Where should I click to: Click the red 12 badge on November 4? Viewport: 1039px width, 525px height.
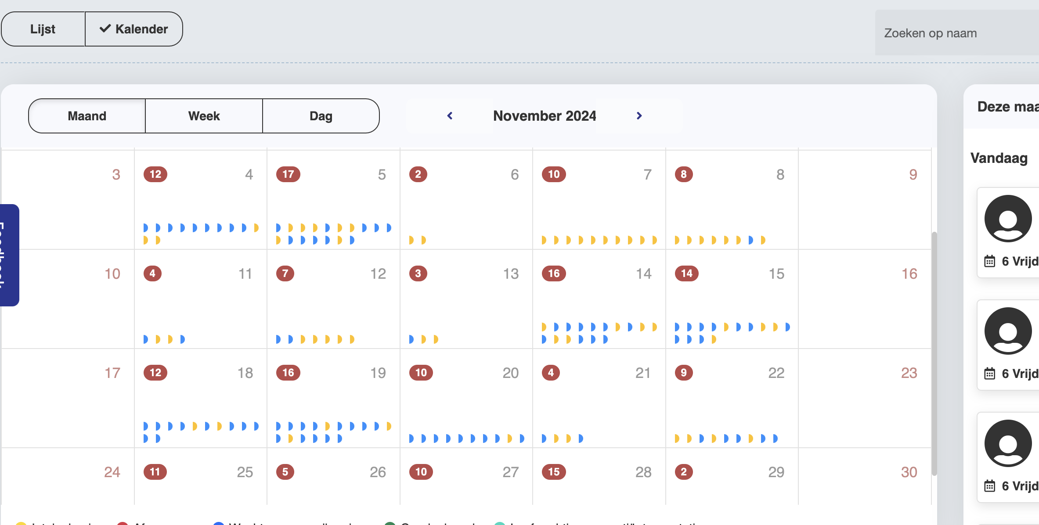[155, 174]
